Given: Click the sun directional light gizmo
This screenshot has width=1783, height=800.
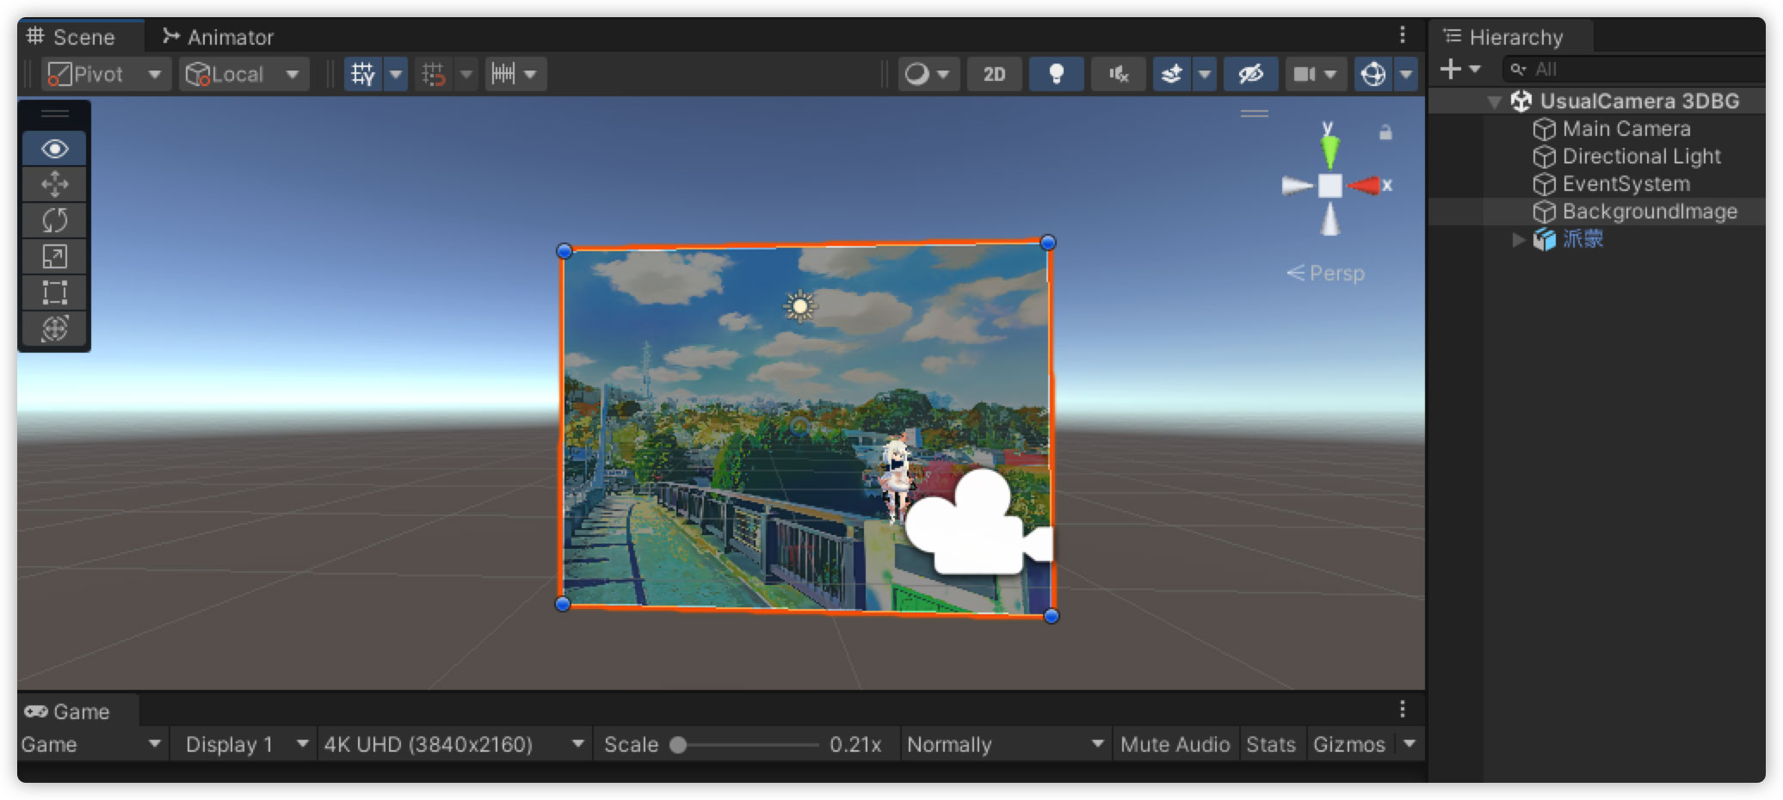Looking at the screenshot, I should pyautogui.click(x=800, y=306).
